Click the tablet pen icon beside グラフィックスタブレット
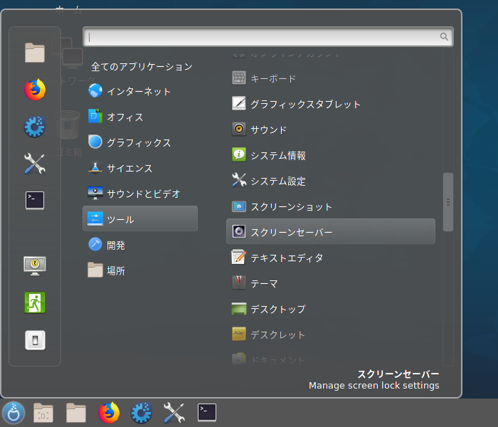This screenshot has width=498, height=427. [239, 103]
